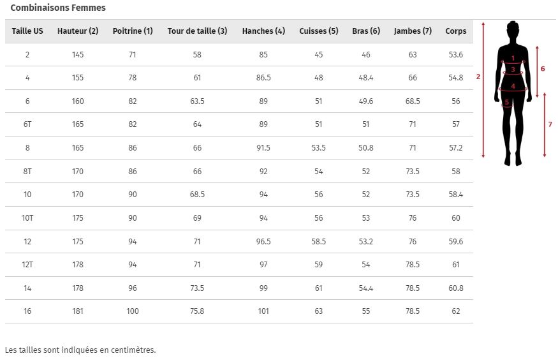Click the Corps column header

(455, 31)
